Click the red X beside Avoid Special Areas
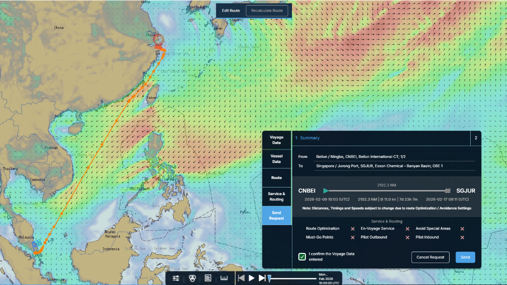This screenshot has width=507, height=285. [462, 229]
